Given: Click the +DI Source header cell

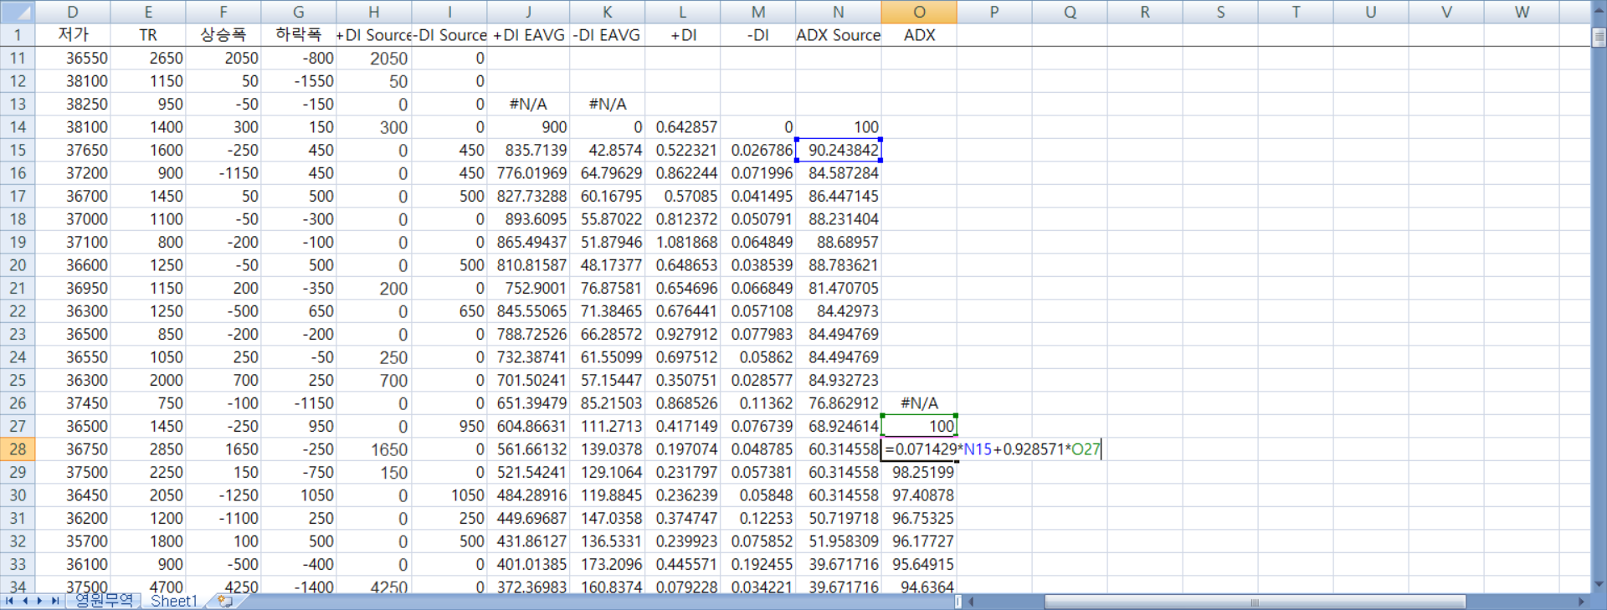Looking at the screenshot, I should [x=374, y=35].
